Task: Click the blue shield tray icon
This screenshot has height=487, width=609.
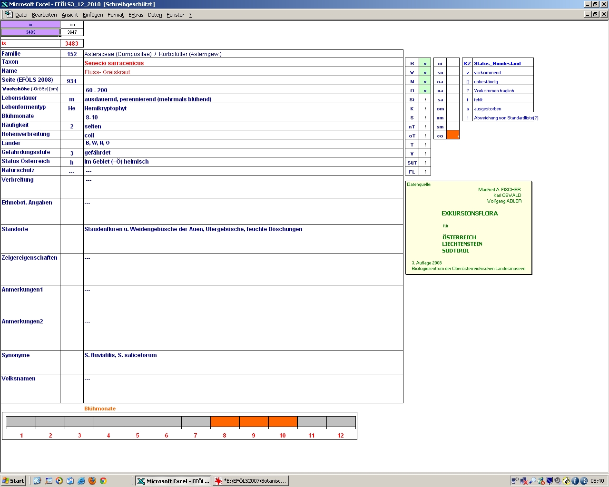Action: coord(550,481)
